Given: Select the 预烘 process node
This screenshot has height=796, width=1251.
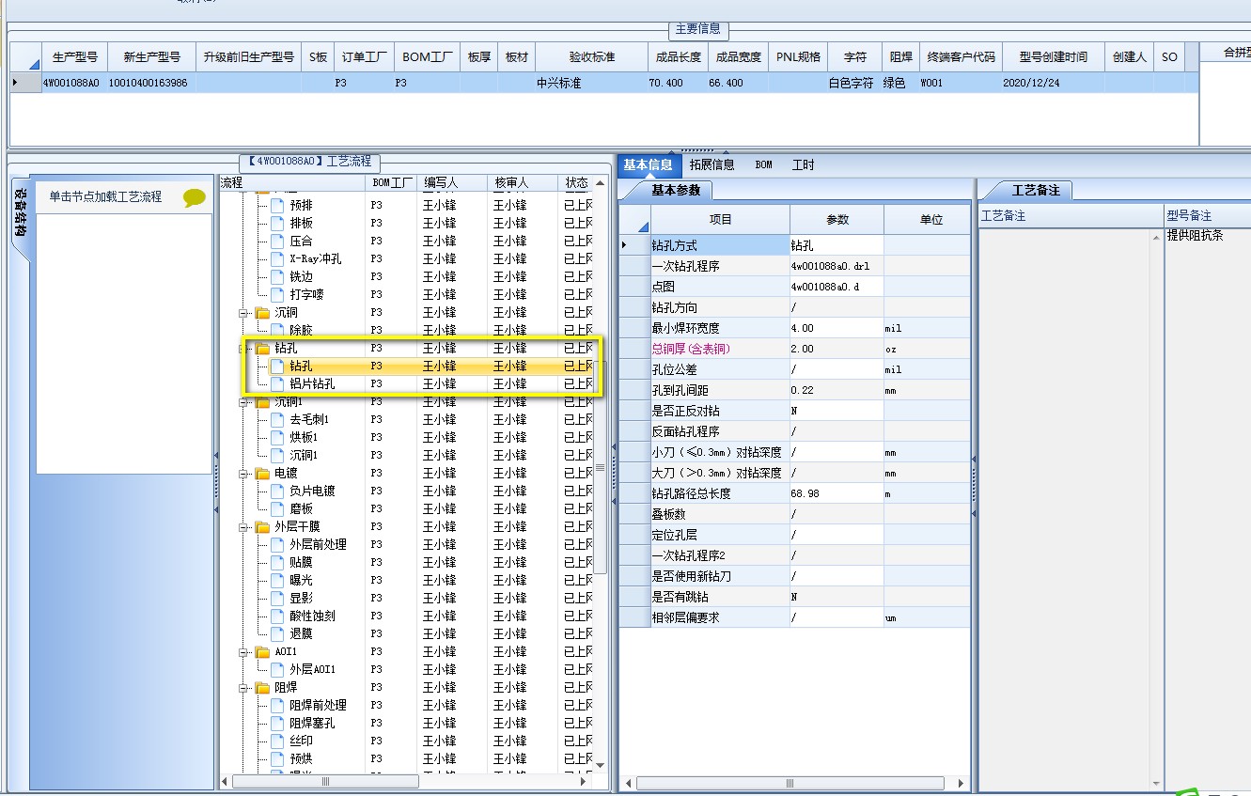Looking at the screenshot, I should coord(301,758).
